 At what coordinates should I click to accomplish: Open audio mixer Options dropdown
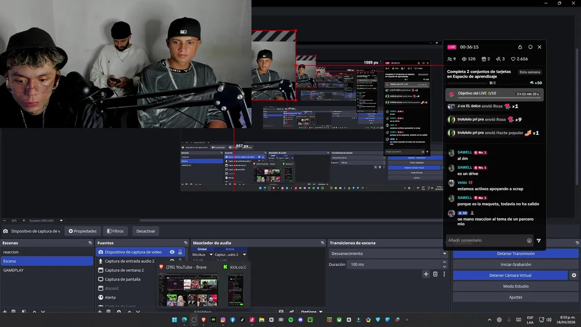pos(311,312)
